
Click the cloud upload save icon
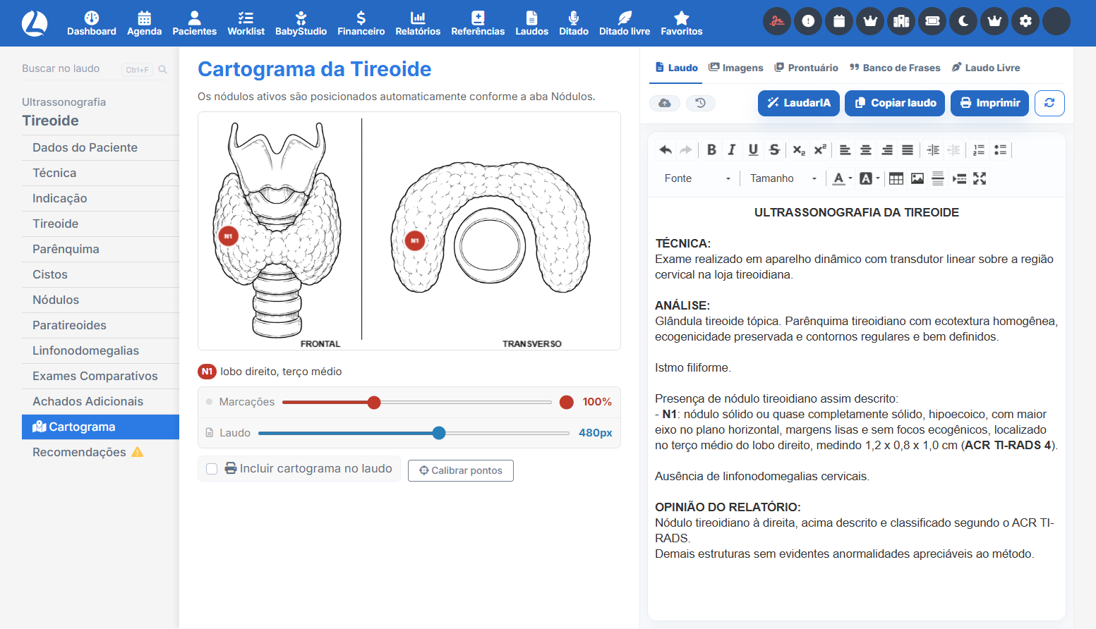tap(665, 103)
